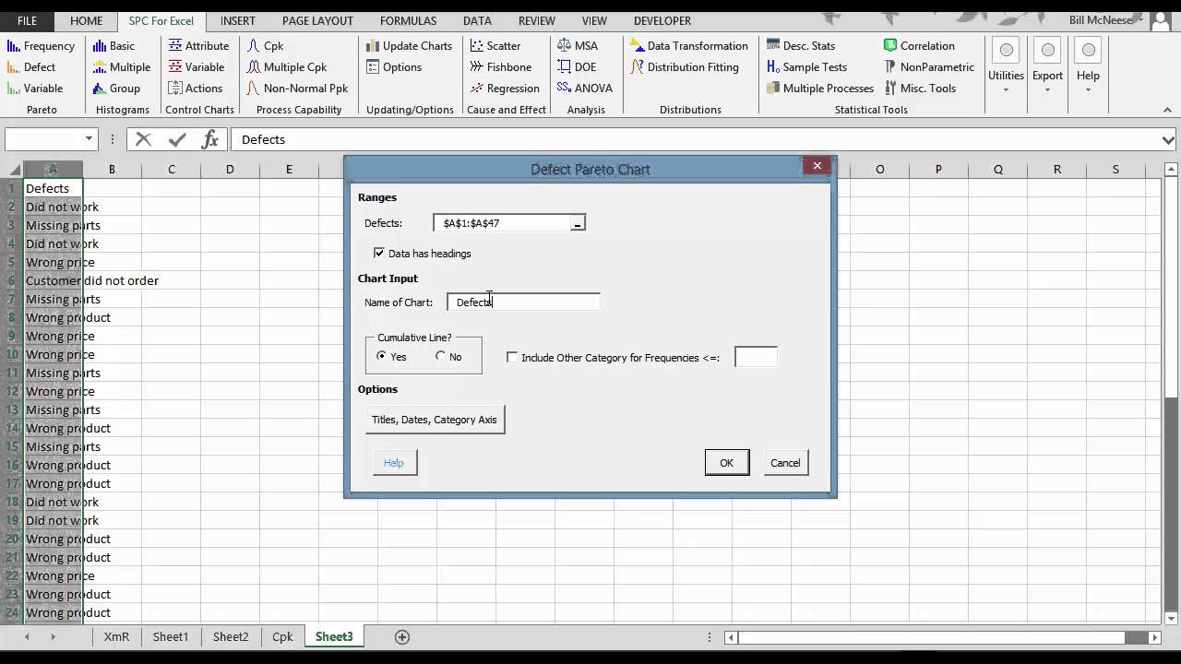The image size is (1181, 664).
Task: Open the Name Box dropdown arrow
Action: (x=89, y=139)
